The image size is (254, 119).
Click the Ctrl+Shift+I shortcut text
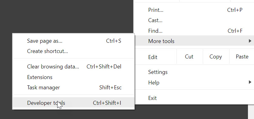[x=107, y=103]
